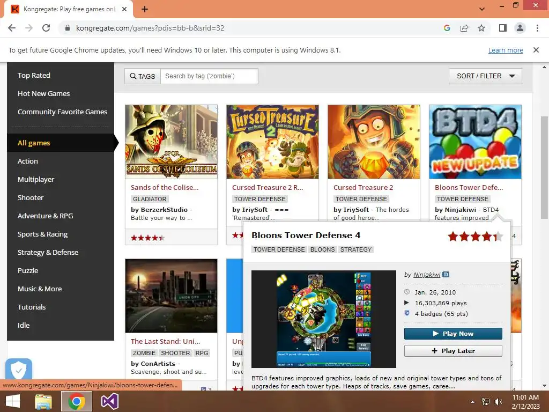This screenshot has height=412, width=549.
Task: Open Cursed Treasure 2 Remastered thumbnail
Action: pos(272,142)
